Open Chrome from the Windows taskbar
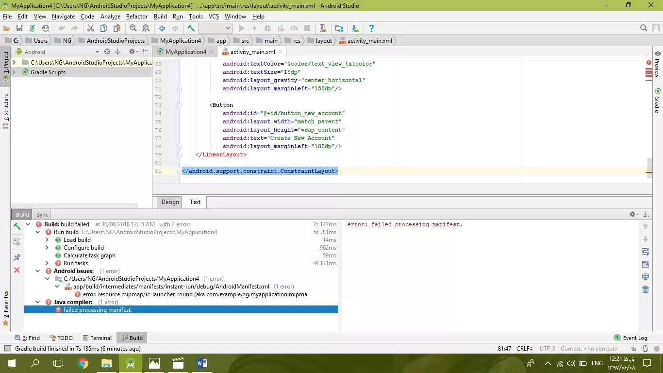This screenshot has width=663, height=373. [83, 363]
